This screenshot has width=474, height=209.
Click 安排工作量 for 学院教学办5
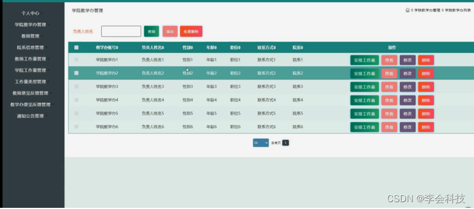tap(364, 114)
